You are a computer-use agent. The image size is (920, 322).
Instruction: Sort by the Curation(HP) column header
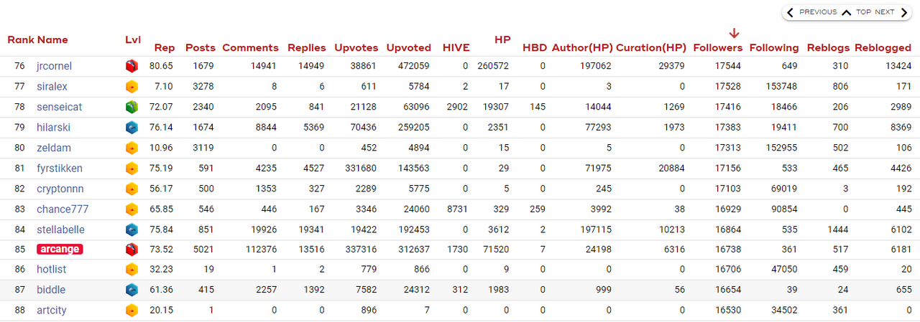point(651,48)
